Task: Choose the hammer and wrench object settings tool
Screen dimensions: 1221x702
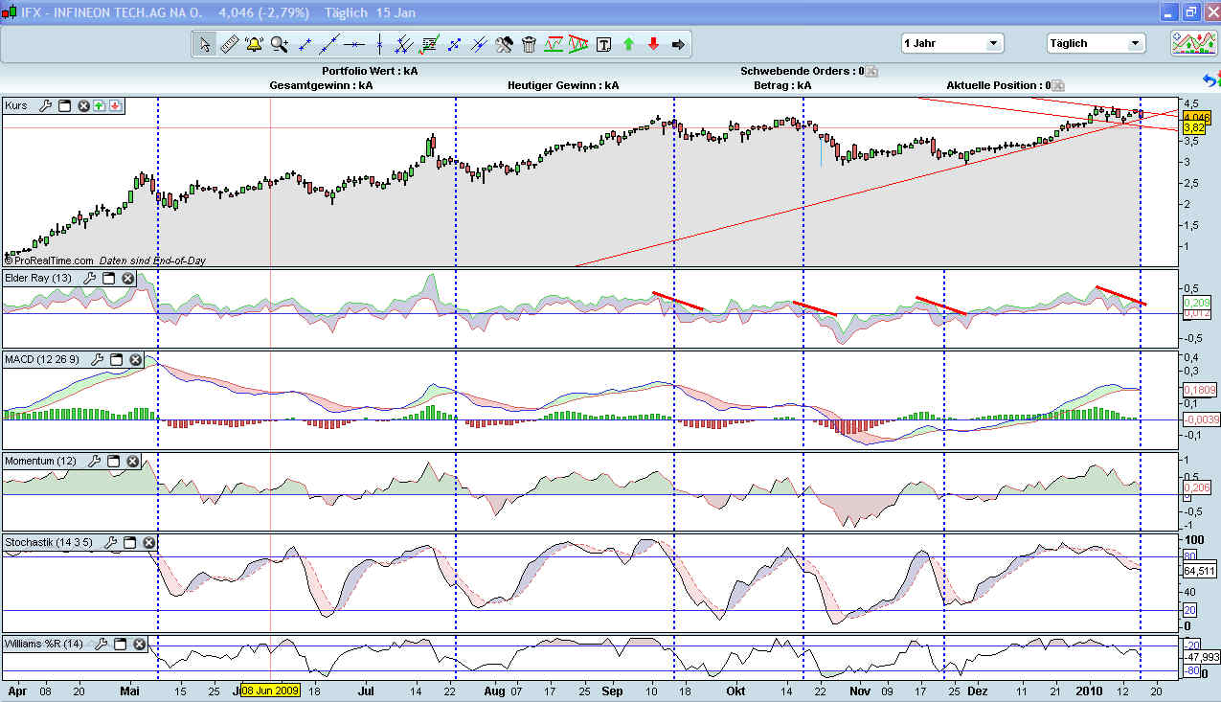Action: tap(505, 44)
